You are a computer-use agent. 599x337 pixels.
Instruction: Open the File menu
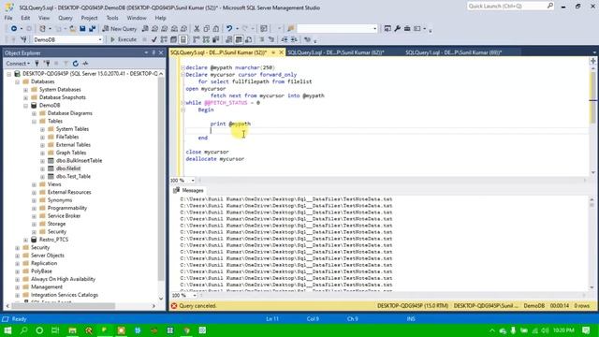[x=8, y=18]
